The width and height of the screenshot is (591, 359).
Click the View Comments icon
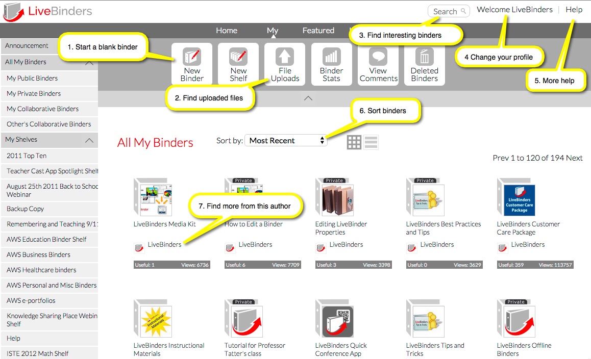click(x=378, y=57)
